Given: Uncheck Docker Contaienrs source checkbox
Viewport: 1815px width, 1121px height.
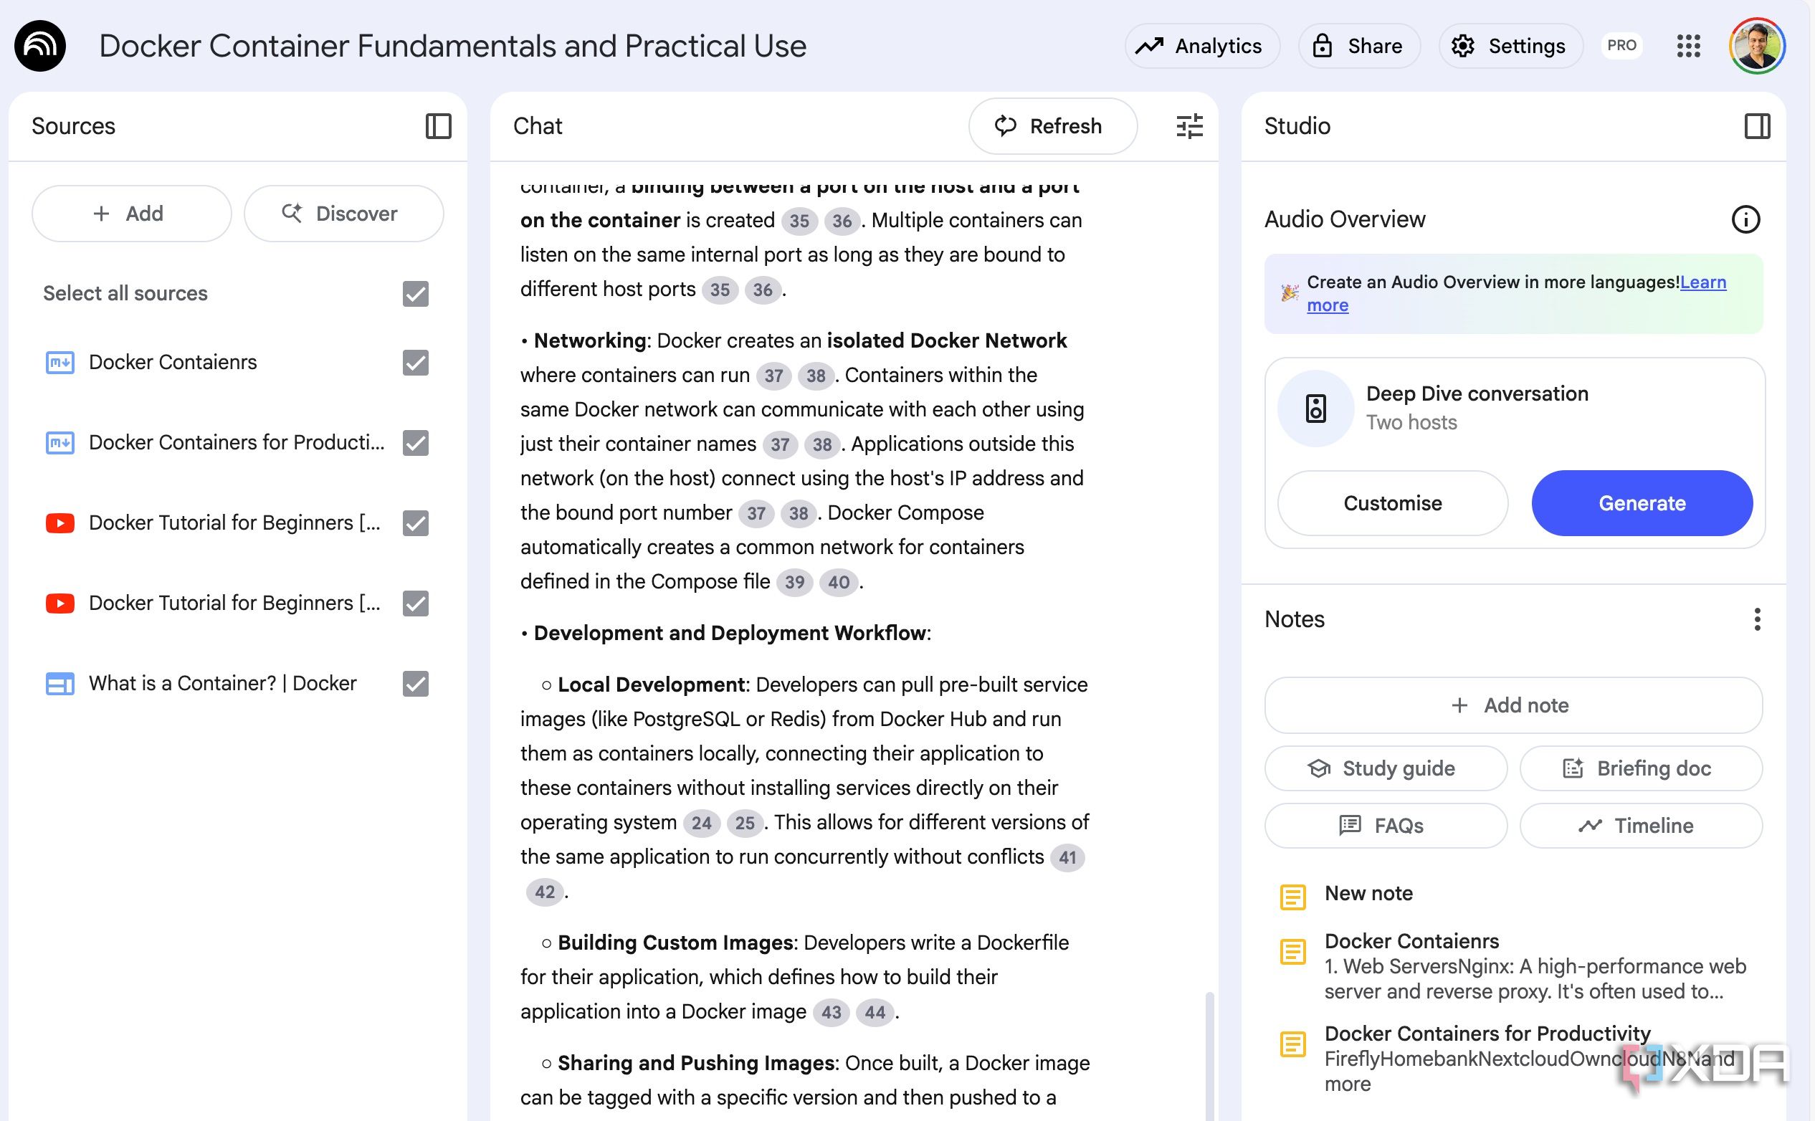Looking at the screenshot, I should point(415,363).
